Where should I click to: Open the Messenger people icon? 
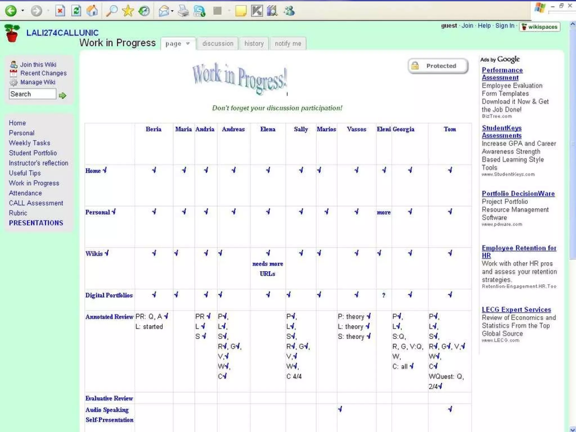click(289, 11)
